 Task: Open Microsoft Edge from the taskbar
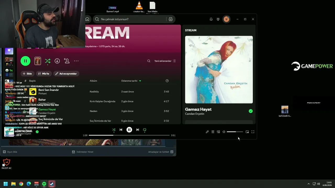tap(29, 184)
